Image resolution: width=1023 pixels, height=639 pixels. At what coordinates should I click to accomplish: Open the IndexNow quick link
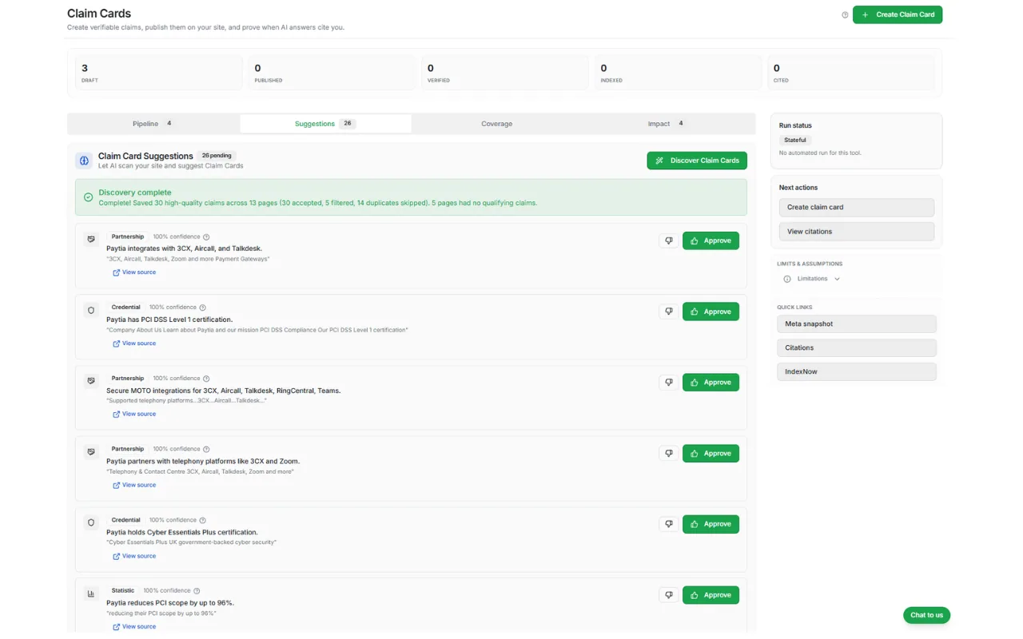[x=857, y=372]
